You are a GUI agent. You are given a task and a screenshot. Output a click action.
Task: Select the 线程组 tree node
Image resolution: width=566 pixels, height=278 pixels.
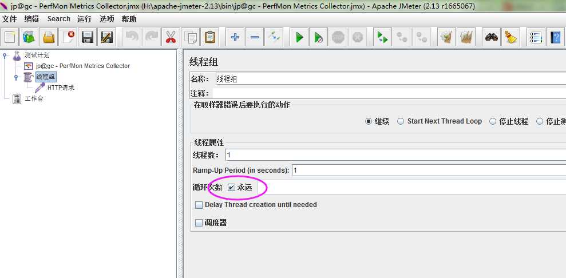pos(45,77)
